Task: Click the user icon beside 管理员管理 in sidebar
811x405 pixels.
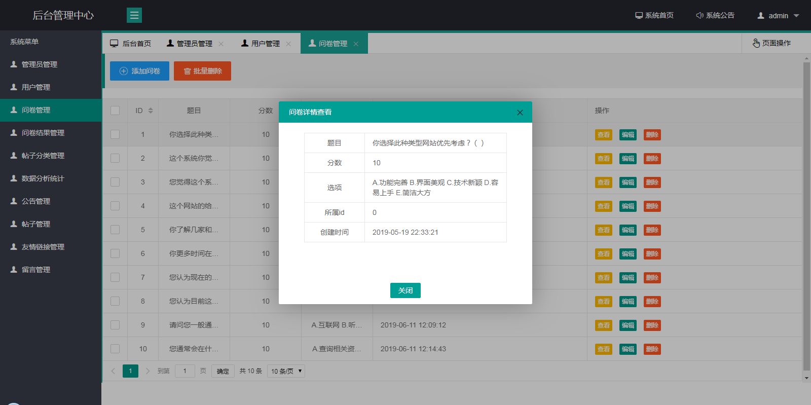Action: click(x=14, y=64)
